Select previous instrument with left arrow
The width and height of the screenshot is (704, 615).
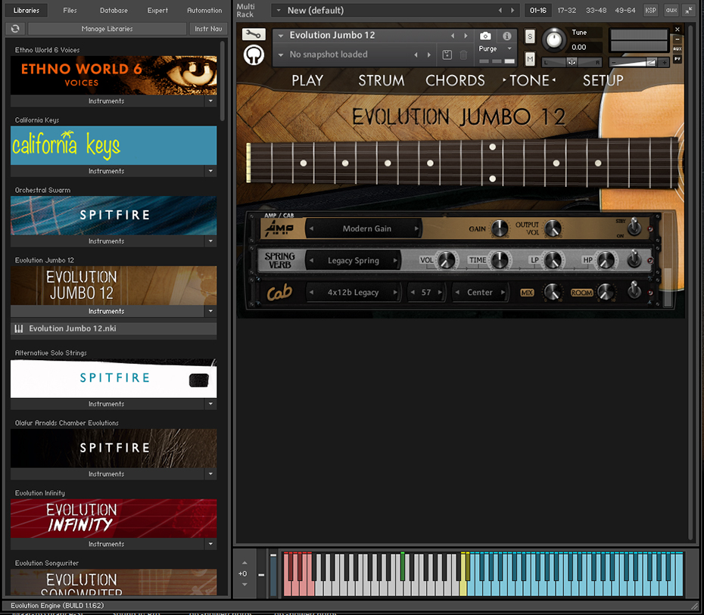[453, 36]
